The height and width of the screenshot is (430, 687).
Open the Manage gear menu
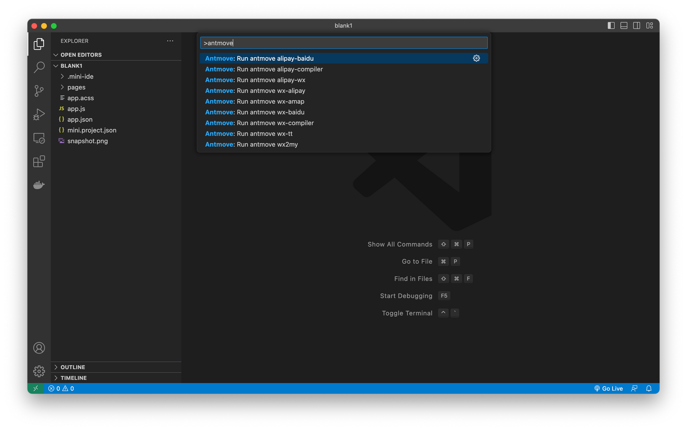39,371
